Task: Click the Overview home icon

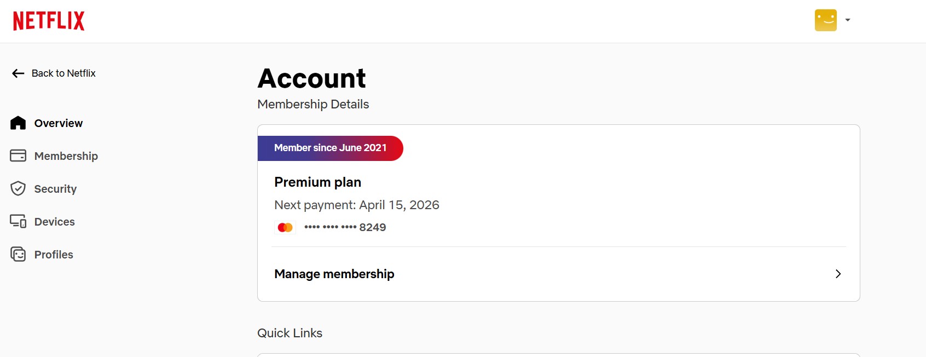Action: (18, 123)
